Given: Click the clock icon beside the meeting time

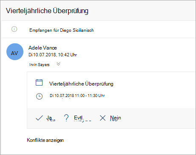Looking at the screenshot, I should [39, 96].
